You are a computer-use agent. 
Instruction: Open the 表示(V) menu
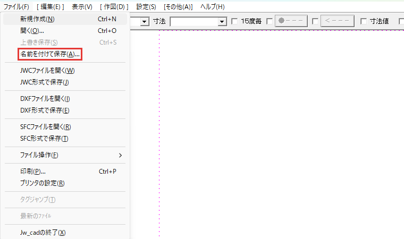(x=82, y=7)
